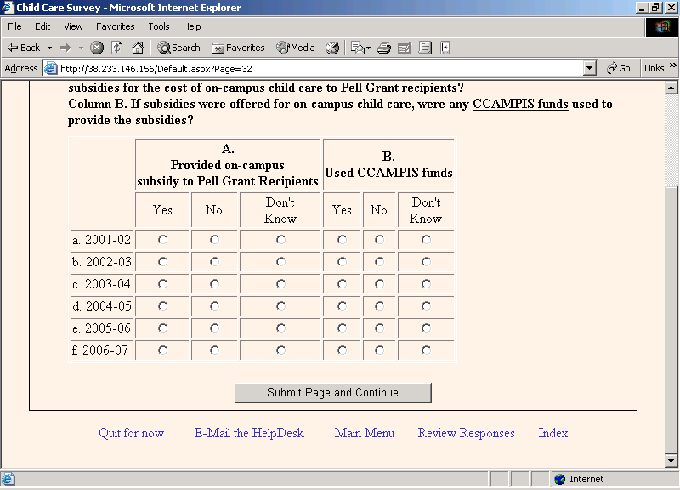
Task: Open the address bar dropdown arrow
Action: tap(589, 68)
